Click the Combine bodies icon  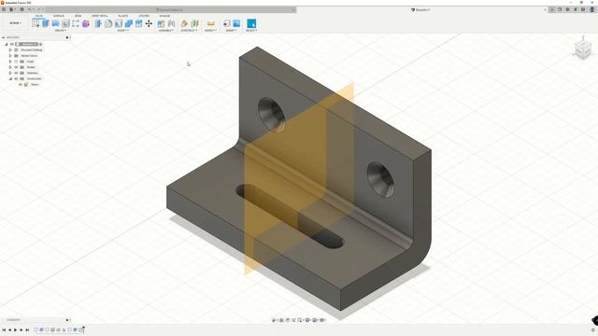pyautogui.click(x=129, y=23)
